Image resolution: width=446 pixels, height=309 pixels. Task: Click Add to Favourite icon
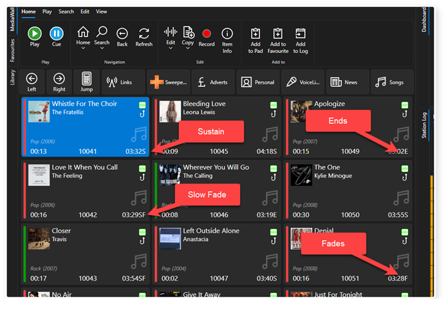tap(278, 33)
